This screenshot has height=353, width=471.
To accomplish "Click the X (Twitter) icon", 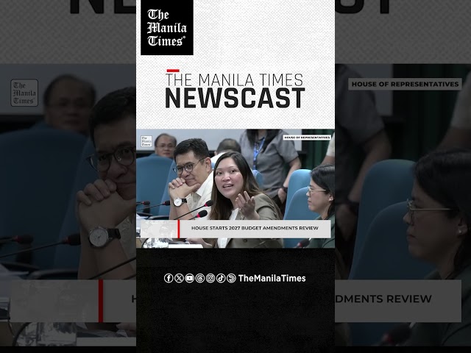I will [179, 278].
